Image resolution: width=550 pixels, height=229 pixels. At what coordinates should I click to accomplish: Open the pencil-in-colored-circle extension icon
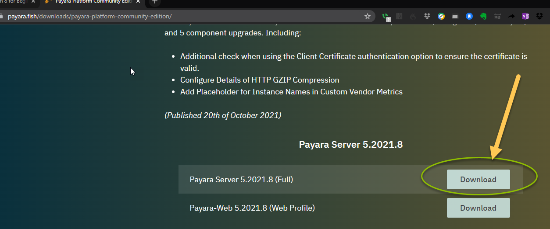click(x=441, y=16)
